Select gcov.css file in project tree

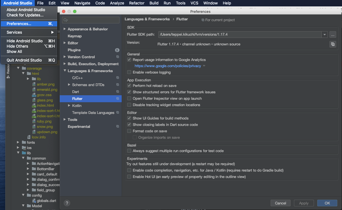pyautogui.click(x=44, y=95)
